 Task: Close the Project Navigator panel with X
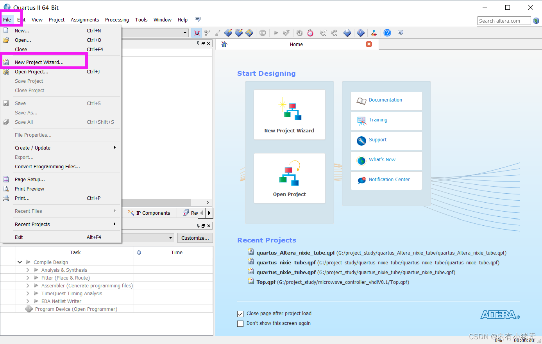click(x=209, y=43)
